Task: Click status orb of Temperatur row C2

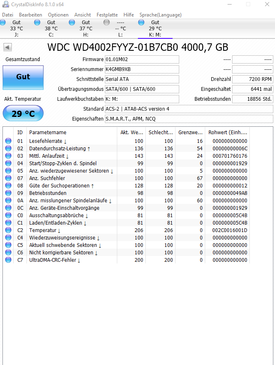Action: pyautogui.click(x=8, y=230)
